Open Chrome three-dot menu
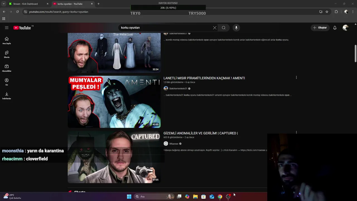Image resolution: width=357 pixels, height=201 pixels. [x=353, y=12]
